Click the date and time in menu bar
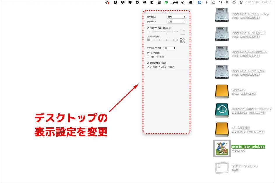 (x=259, y=2)
